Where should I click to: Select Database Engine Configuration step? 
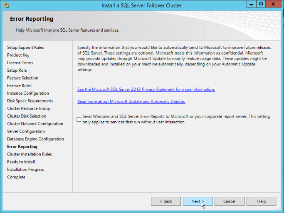point(35,139)
